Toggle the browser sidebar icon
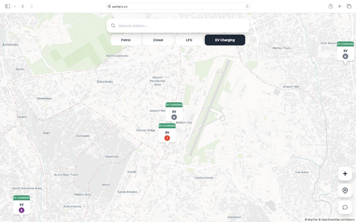The width and height of the screenshot is (356, 222). pos(7,6)
